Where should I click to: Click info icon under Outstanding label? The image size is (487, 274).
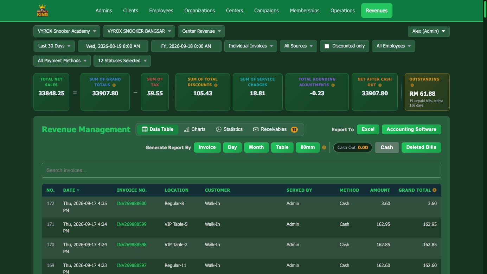point(412,85)
